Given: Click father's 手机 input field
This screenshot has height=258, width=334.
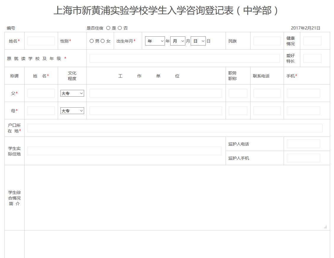Looking at the screenshot, I should point(303,93).
